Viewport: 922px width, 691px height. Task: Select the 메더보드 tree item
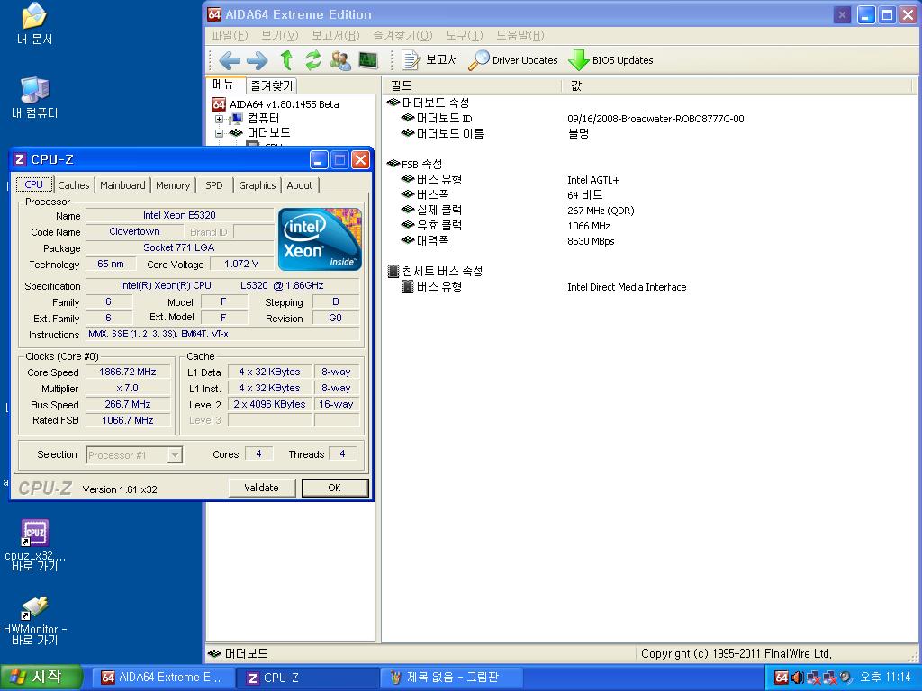(x=268, y=133)
